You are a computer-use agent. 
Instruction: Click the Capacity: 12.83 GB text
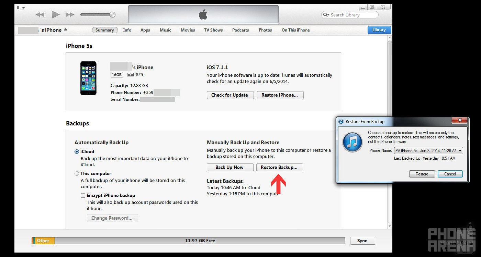(129, 85)
